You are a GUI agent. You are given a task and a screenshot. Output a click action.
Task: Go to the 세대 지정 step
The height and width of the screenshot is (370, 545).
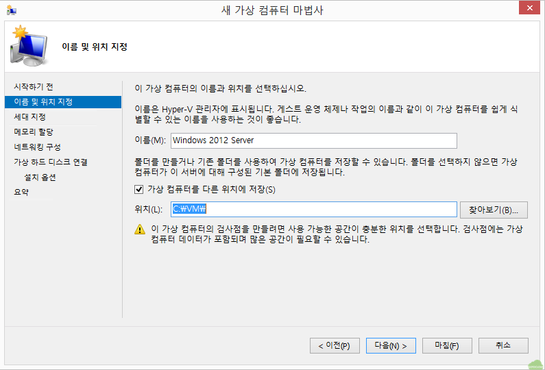click(x=30, y=116)
